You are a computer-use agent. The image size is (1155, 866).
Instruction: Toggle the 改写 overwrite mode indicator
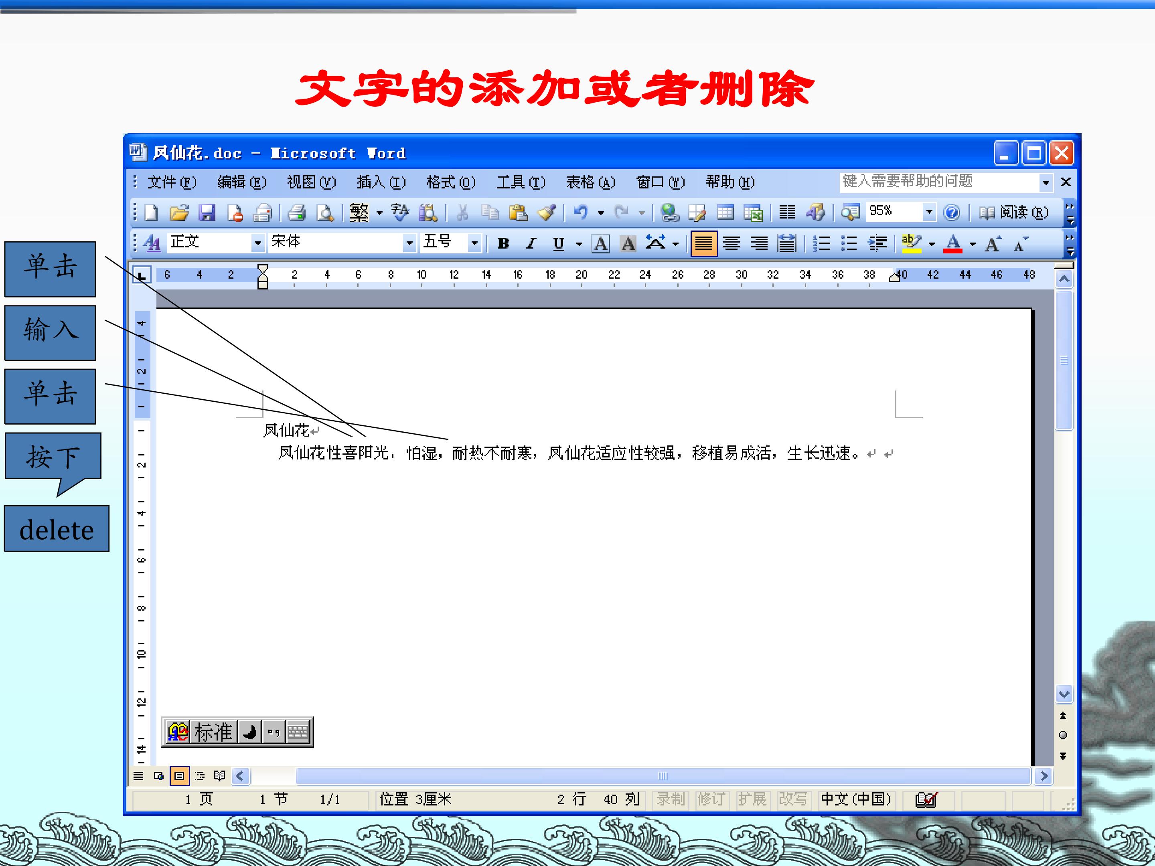coord(792,799)
